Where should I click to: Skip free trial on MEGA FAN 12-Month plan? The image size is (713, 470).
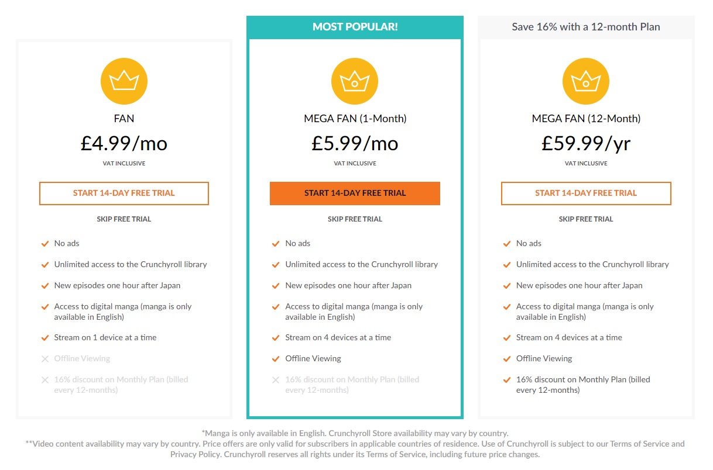(x=586, y=219)
